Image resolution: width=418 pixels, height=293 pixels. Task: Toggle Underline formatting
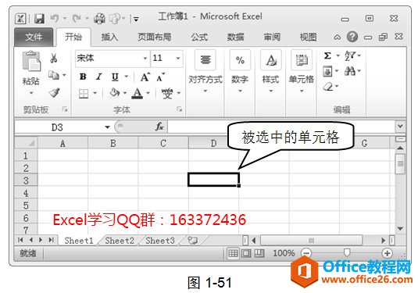tap(115, 77)
